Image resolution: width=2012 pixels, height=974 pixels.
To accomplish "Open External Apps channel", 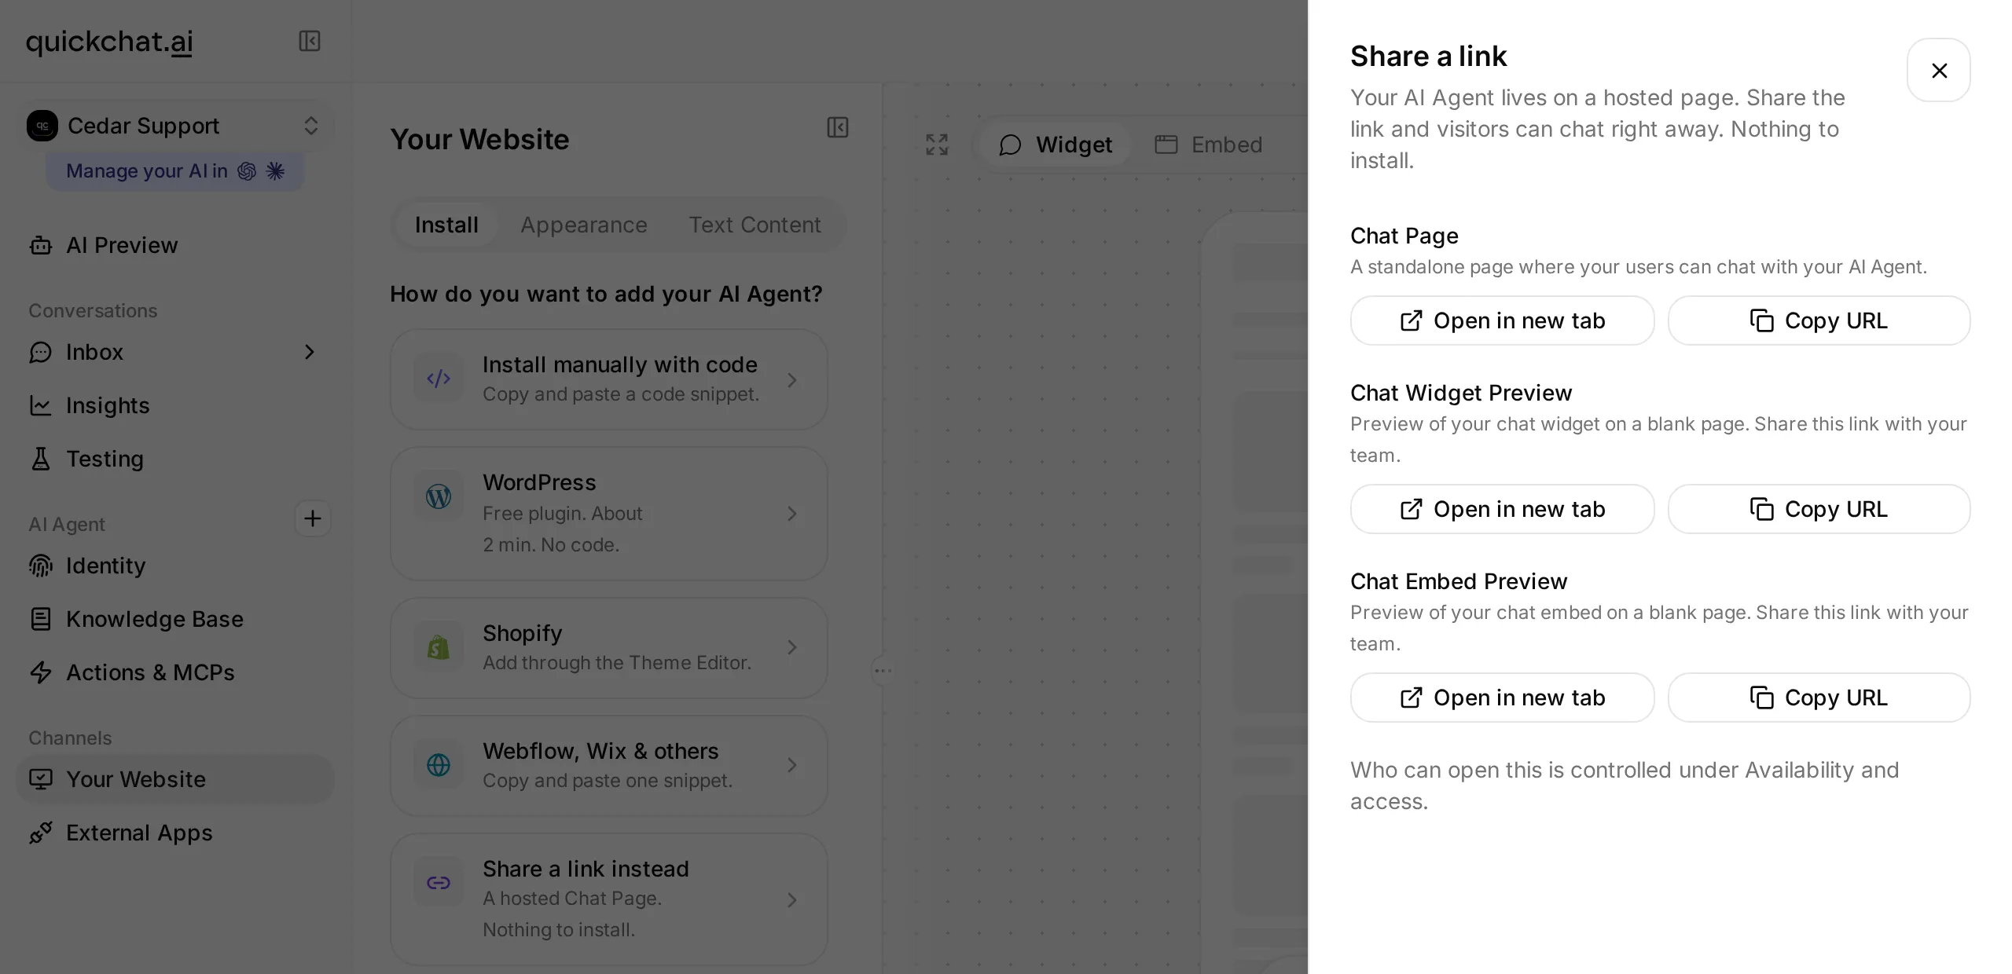I will (x=174, y=833).
